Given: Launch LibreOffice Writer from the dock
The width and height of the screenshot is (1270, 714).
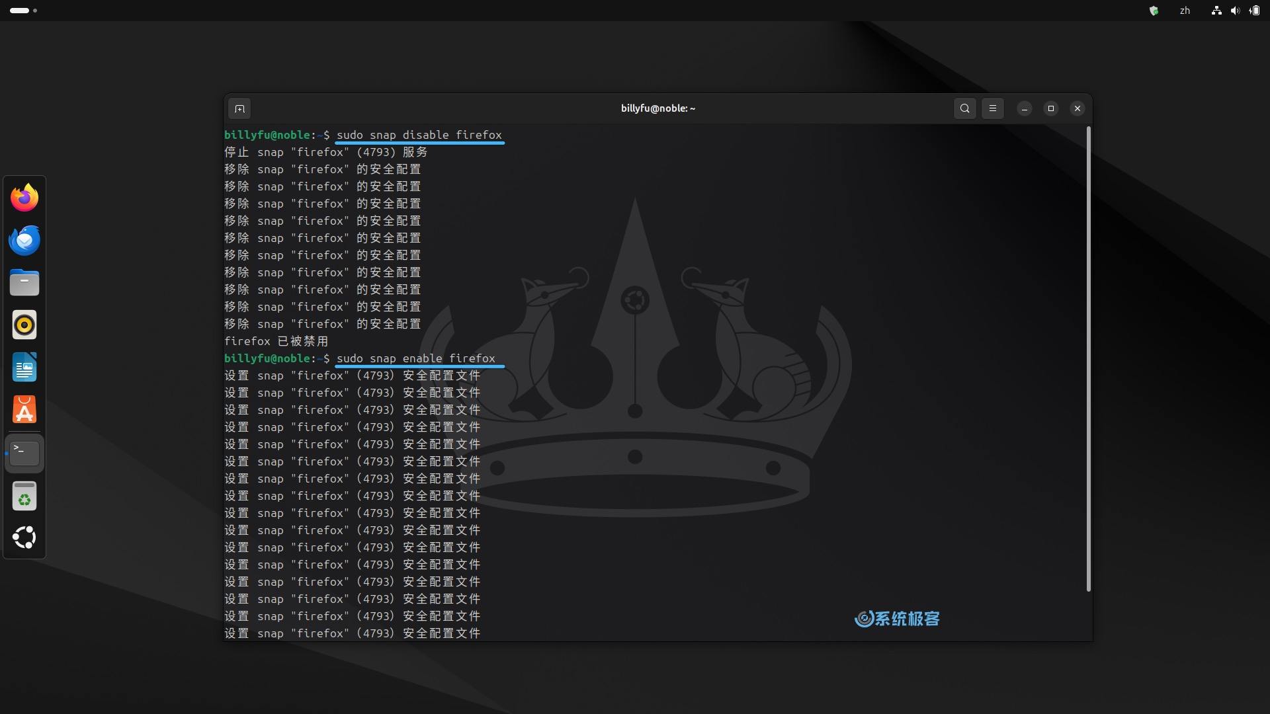Looking at the screenshot, I should [24, 368].
